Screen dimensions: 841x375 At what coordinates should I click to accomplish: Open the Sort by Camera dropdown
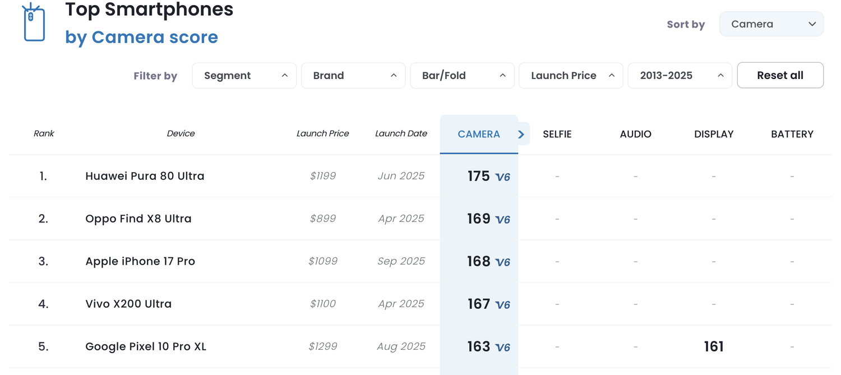771,24
